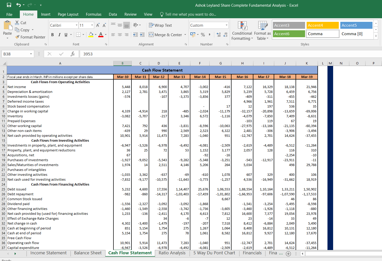Toggle Underline formatting
382x261 pixels.
66,35
